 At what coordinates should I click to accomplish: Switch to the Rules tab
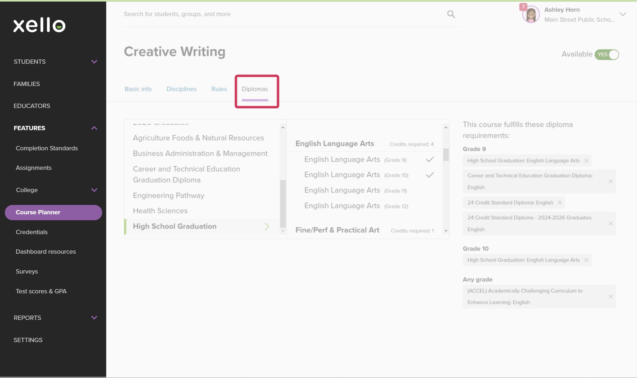[x=219, y=89]
